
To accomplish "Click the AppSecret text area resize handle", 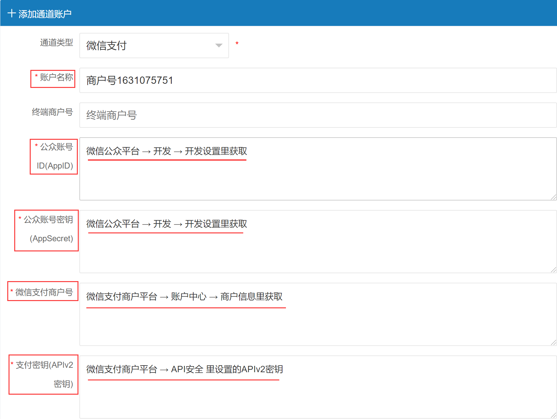I will pyautogui.click(x=553, y=270).
